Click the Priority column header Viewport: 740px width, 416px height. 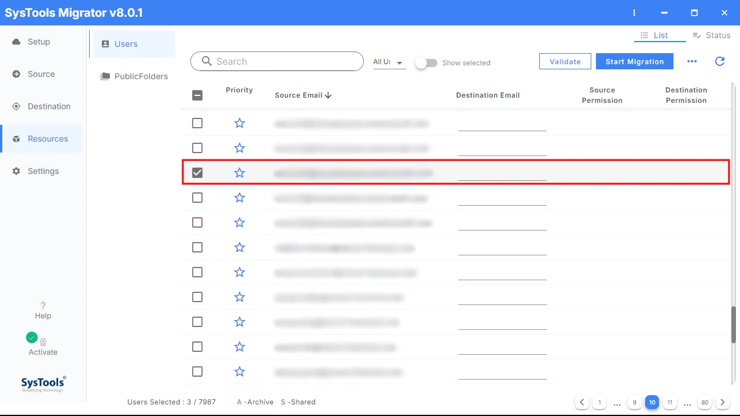point(240,90)
